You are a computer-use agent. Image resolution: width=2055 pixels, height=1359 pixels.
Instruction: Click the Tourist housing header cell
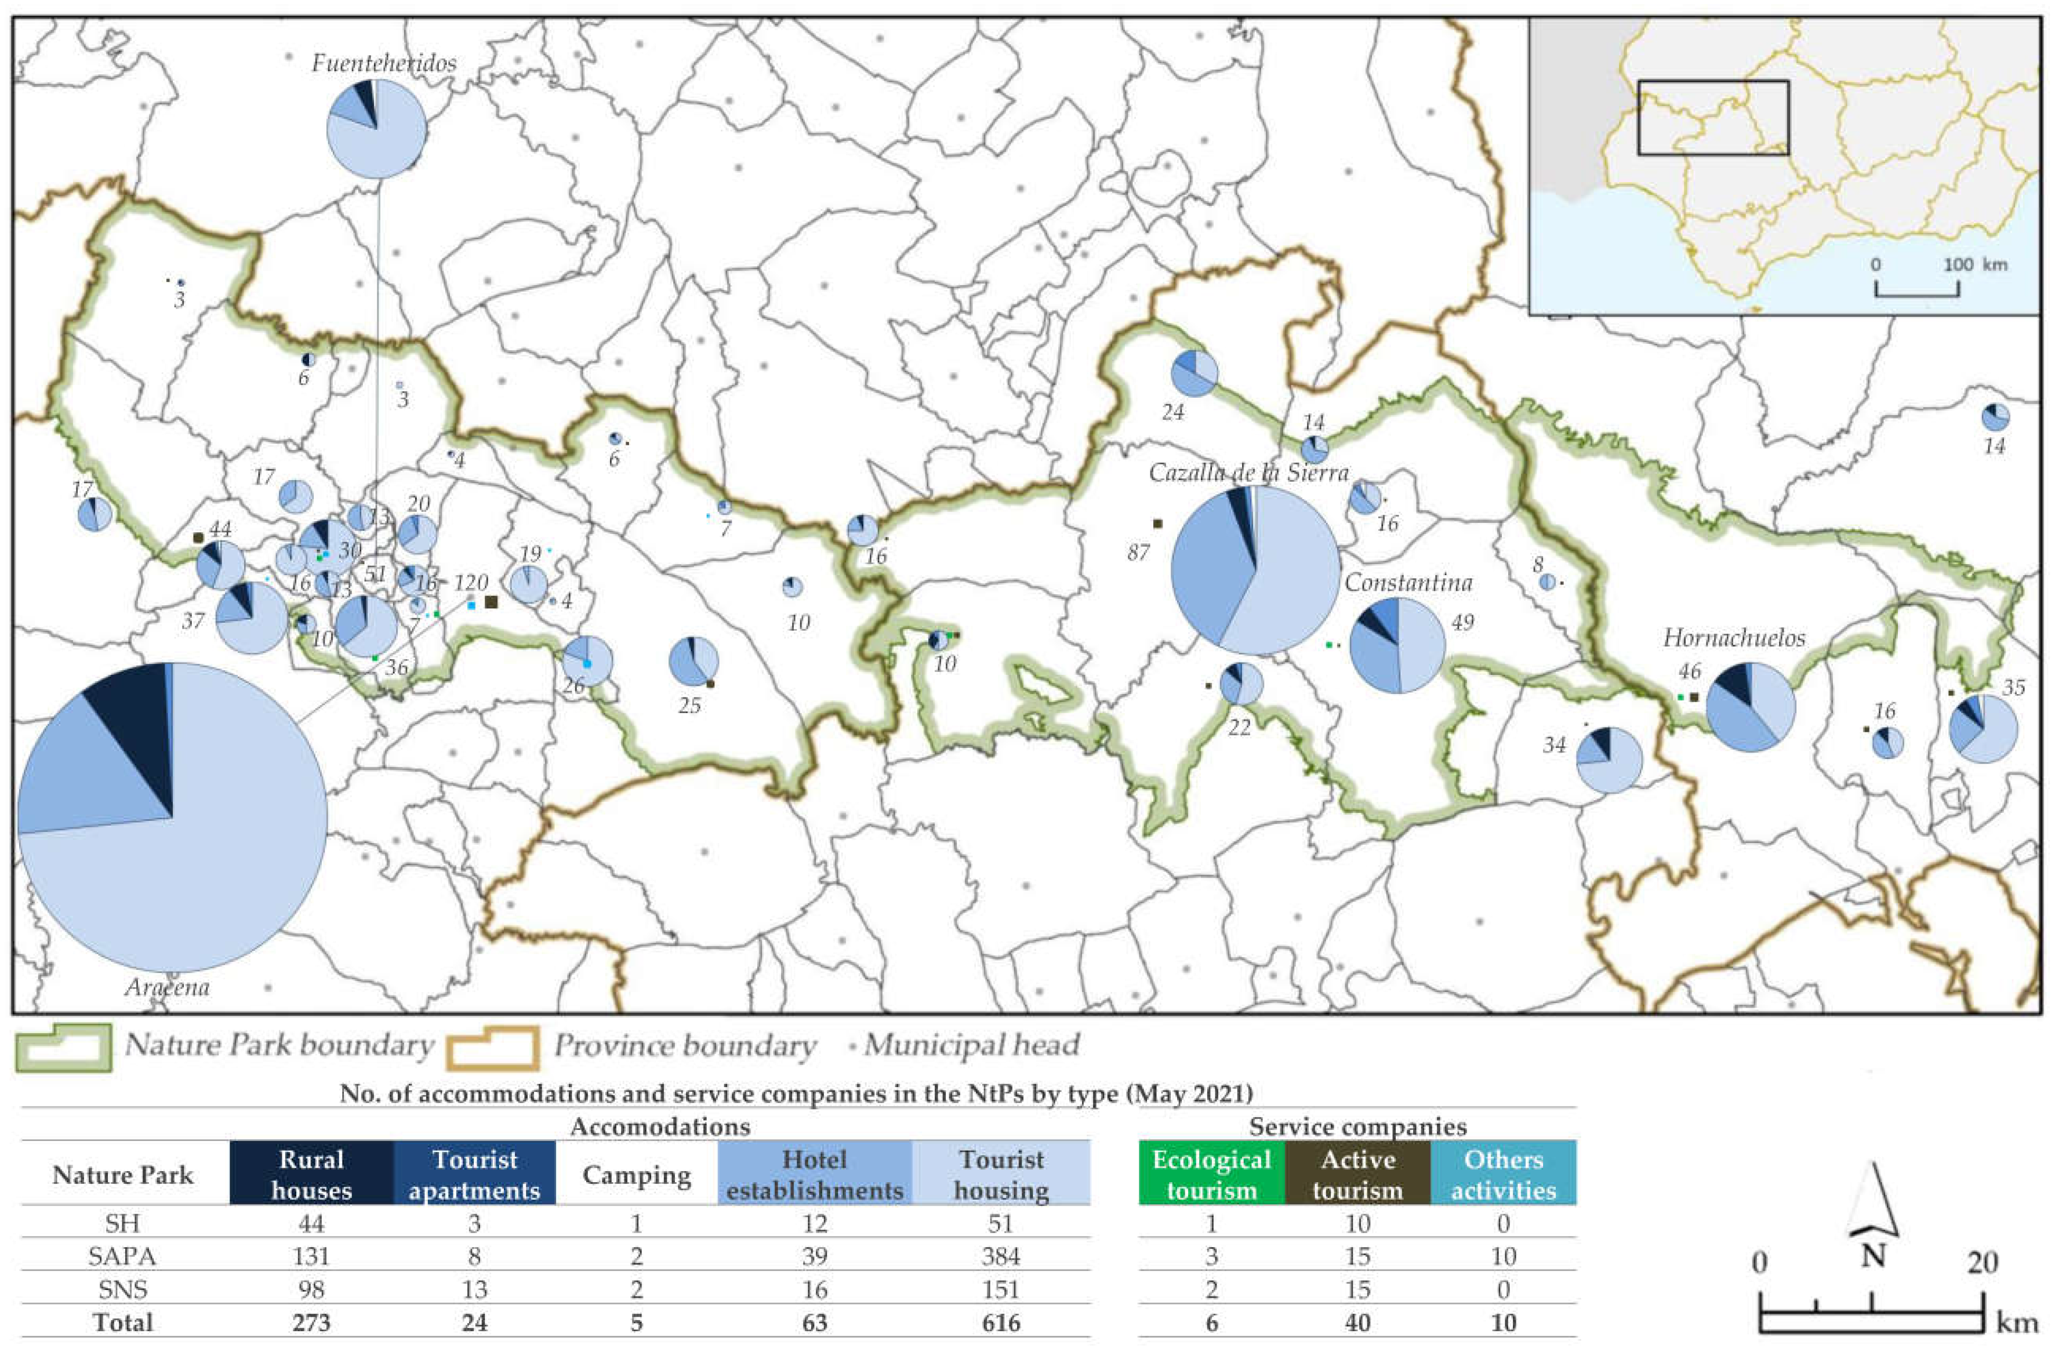[x=1001, y=1173]
